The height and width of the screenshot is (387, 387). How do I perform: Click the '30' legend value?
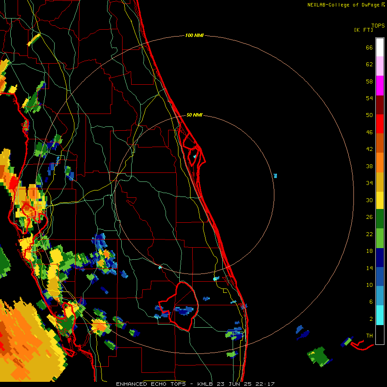369,200
